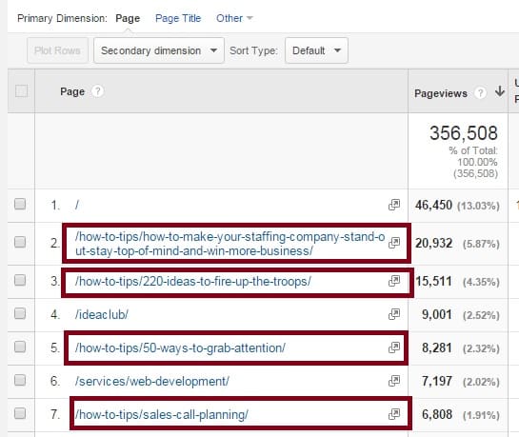
Task: Toggle Pageviews sort direction arrow
Action: (499, 91)
